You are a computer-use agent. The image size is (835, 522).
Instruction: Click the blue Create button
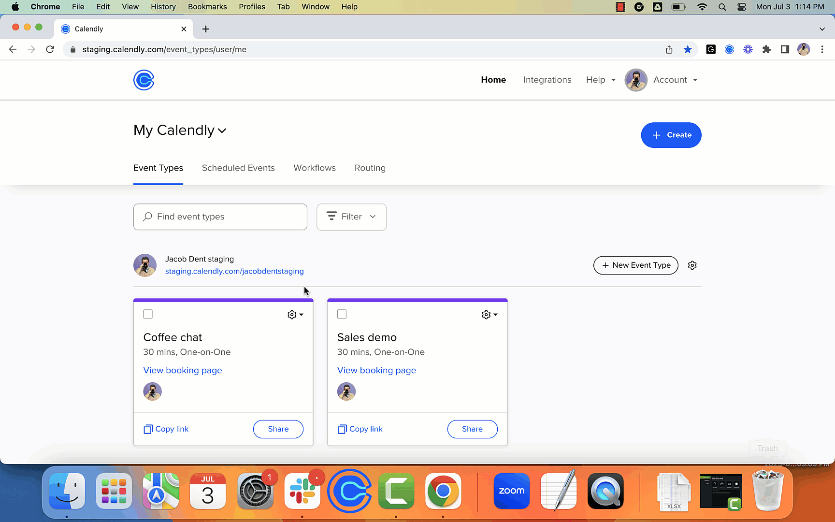click(671, 135)
